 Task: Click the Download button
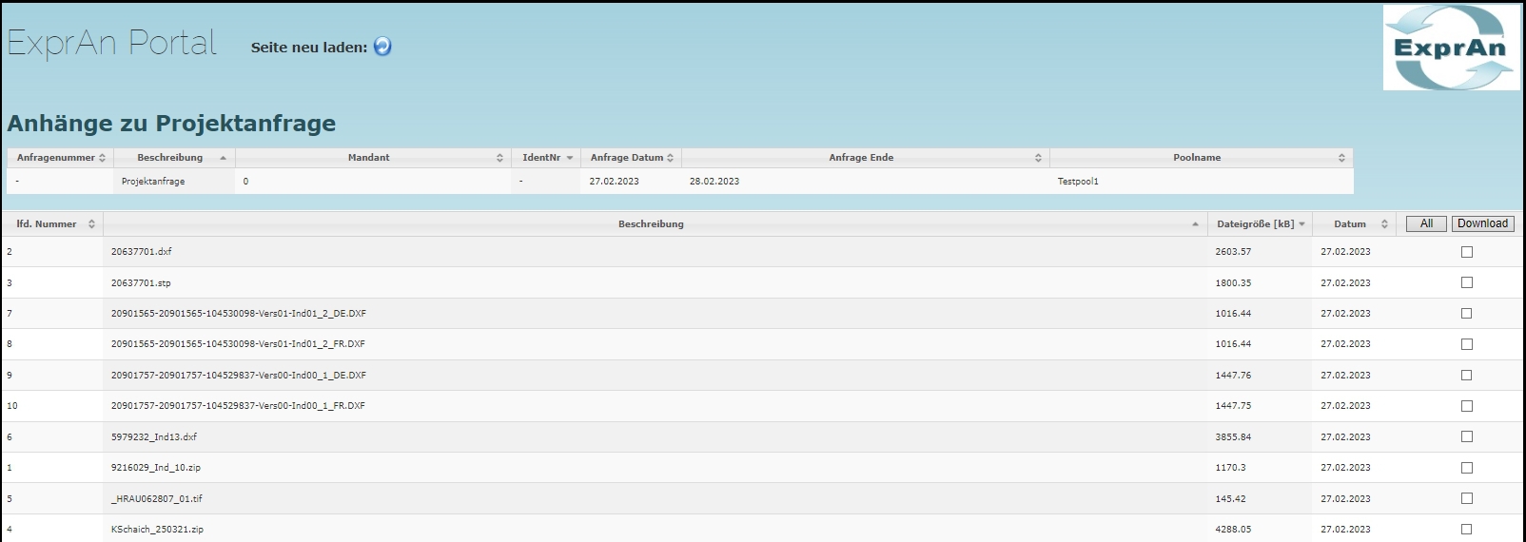click(x=1482, y=223)
